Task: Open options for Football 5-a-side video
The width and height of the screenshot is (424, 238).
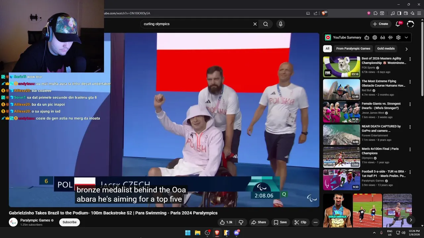Action: tap(410, 172)
